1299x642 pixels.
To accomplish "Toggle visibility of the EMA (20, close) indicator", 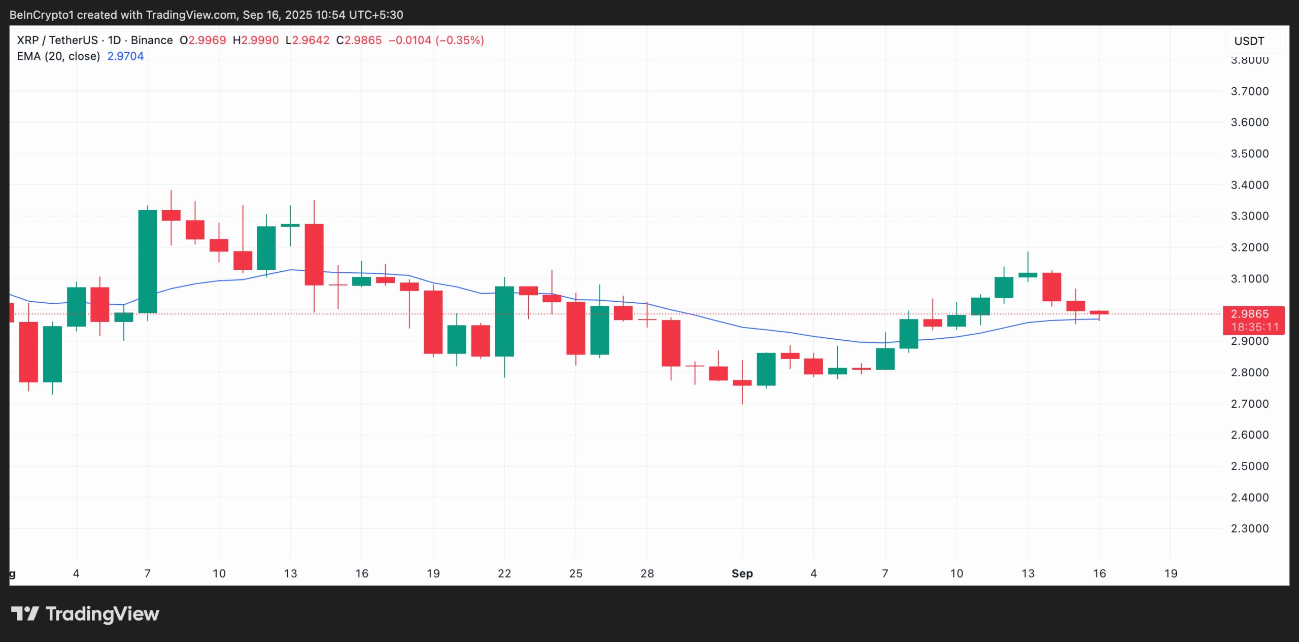I will (58, 56).
